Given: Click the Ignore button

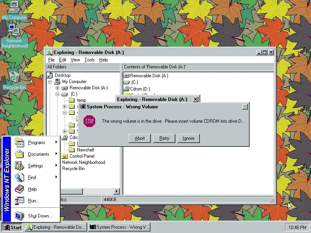Looking at the screenshot, I should [x=189, y=138].
